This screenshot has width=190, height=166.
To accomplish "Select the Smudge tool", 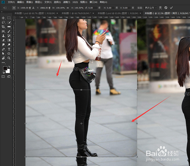I will coord(3,45).
